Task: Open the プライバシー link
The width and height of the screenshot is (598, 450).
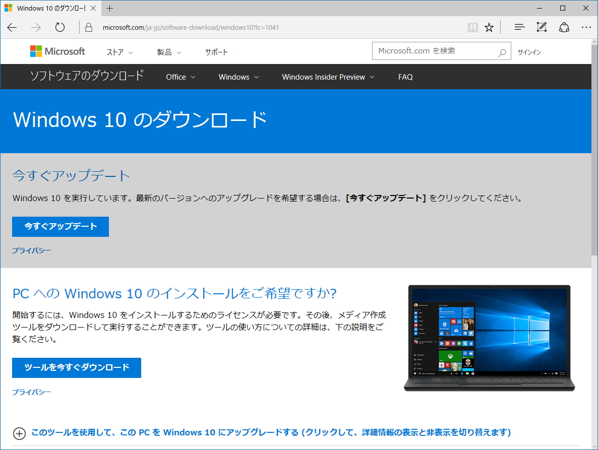Action: click(31, 250)
